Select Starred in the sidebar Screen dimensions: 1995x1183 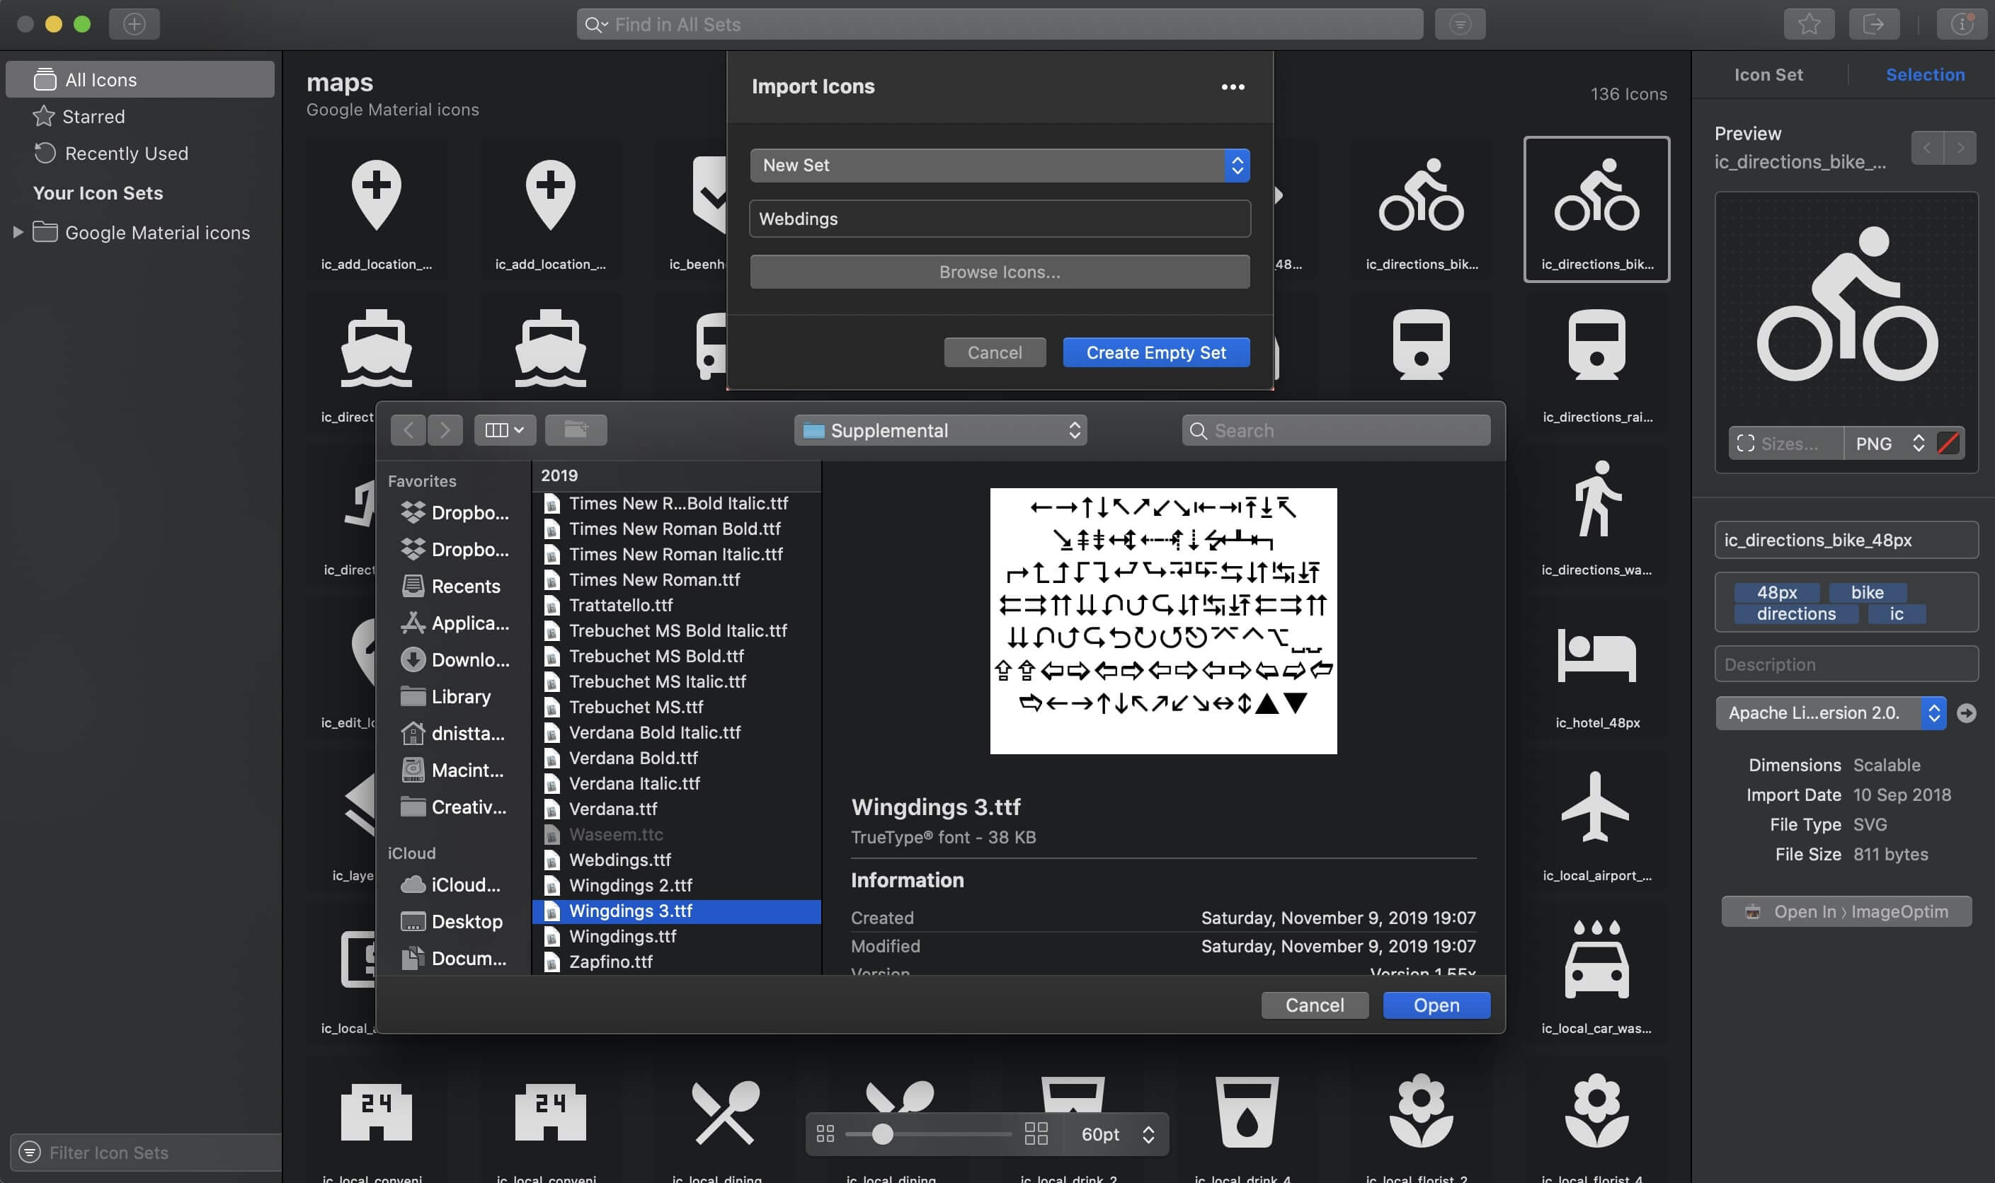[x=93, y=116]
